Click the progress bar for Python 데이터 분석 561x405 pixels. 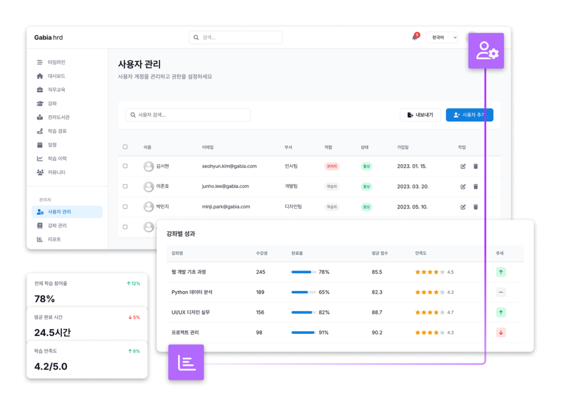tap(303, 292)
